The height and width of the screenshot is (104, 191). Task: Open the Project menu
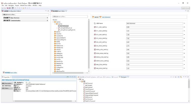tap(17, 5)
